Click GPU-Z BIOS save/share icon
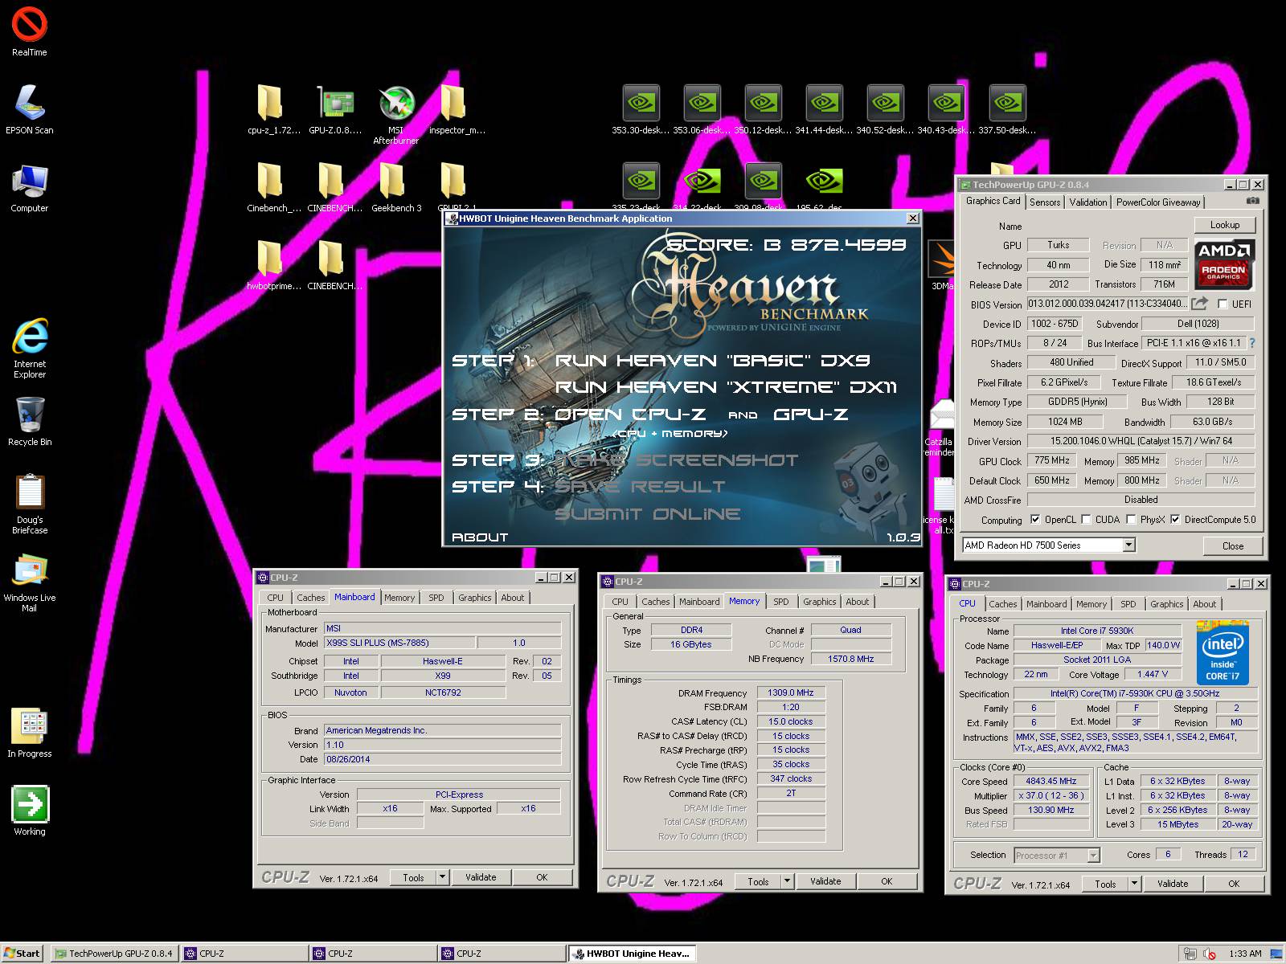The height and width of the screenshot is (964, 1286). pyautogui.click(x=1199, y=303)
